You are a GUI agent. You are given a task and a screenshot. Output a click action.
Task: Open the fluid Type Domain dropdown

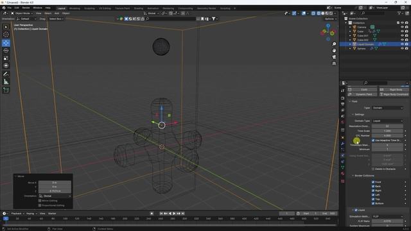pyautogui.click(x=387, y=108)
